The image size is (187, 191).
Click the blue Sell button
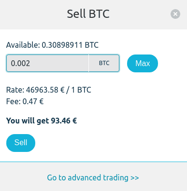pos(21,143)
